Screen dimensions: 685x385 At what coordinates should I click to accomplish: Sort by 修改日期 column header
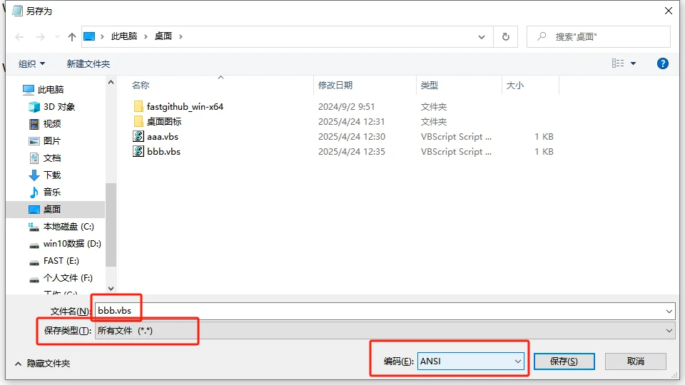335,85
